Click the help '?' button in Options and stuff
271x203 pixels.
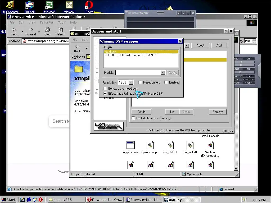pyautogui.click(x=226, y=31)
